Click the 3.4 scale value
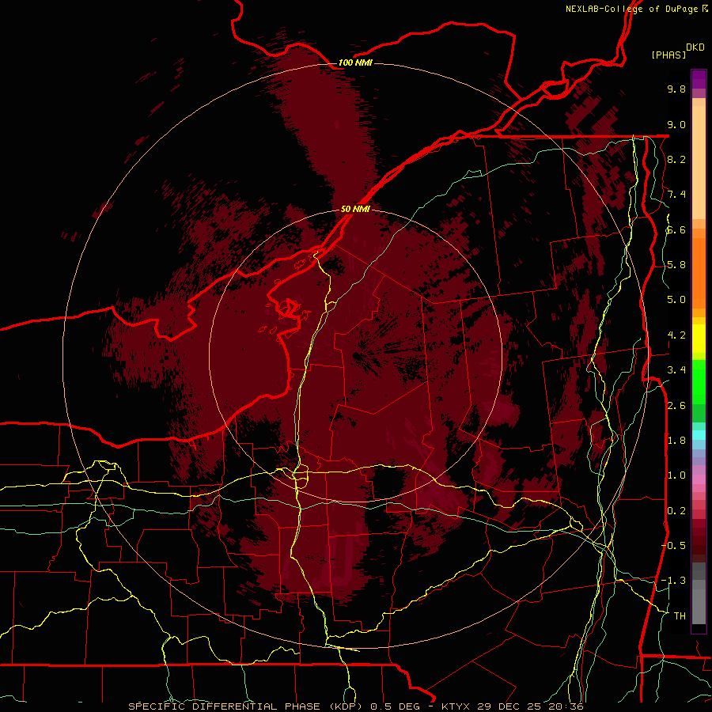Image resolution: width=712 pixels, height=712 pixels. (676, 370)
